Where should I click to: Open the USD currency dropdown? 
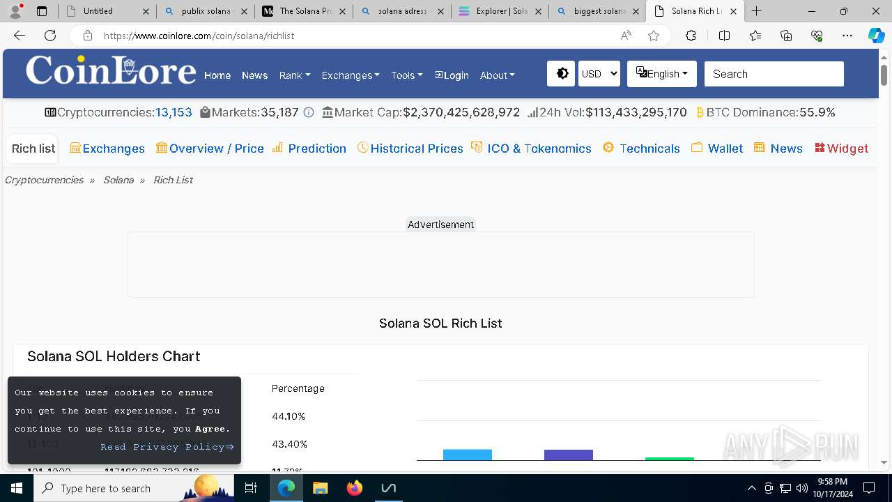pos(599,74)
